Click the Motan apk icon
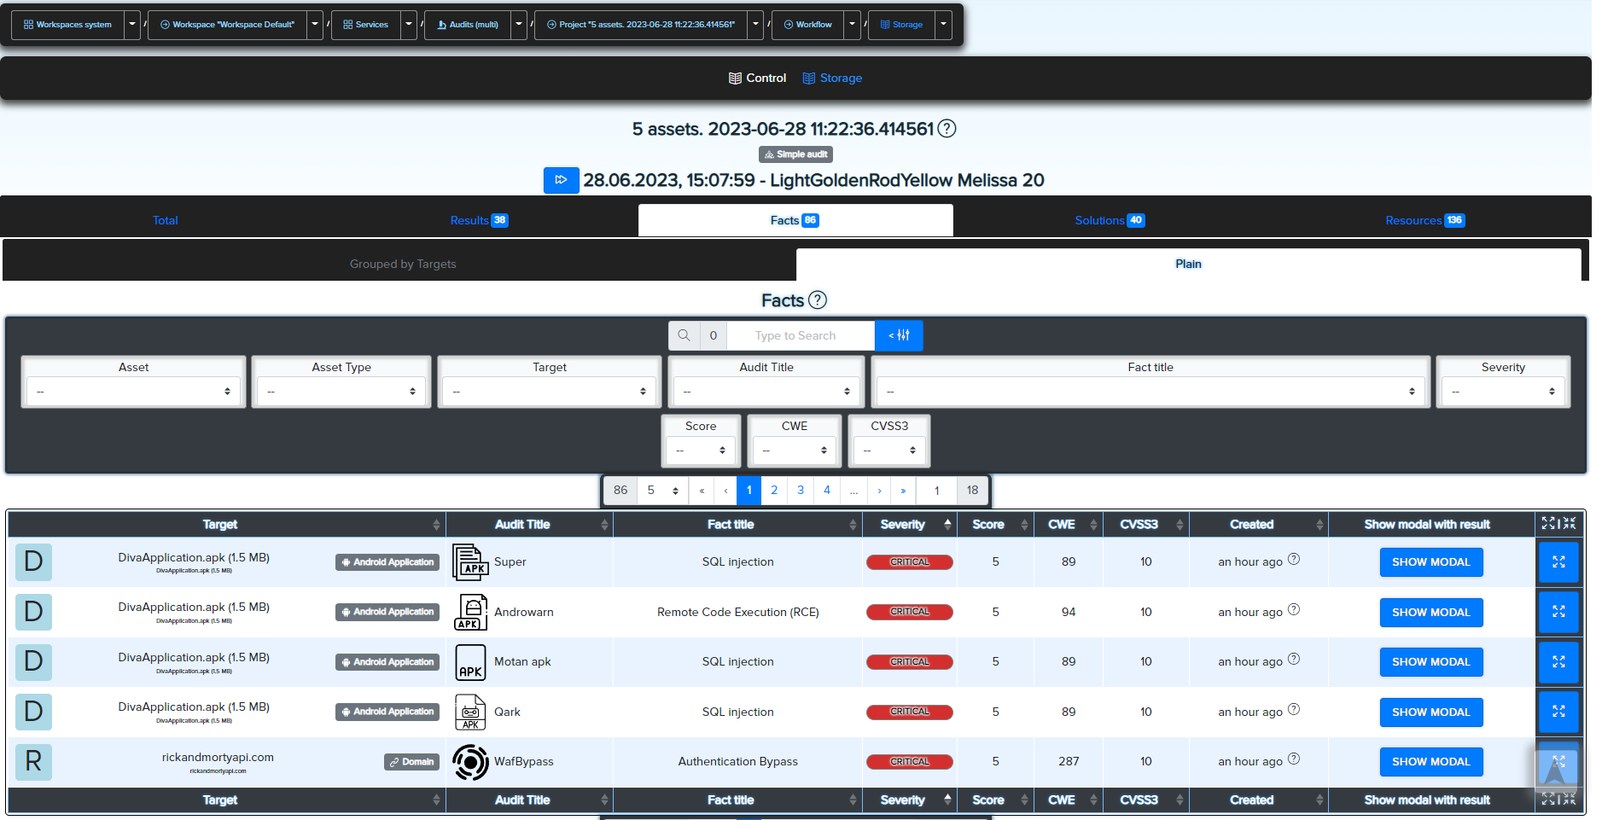Image resolution: width=1602 pixels, height=820 pixels. (470, 662)
